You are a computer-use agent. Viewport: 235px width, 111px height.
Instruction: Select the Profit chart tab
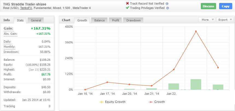pyautogui.click(x=115, y=20)
